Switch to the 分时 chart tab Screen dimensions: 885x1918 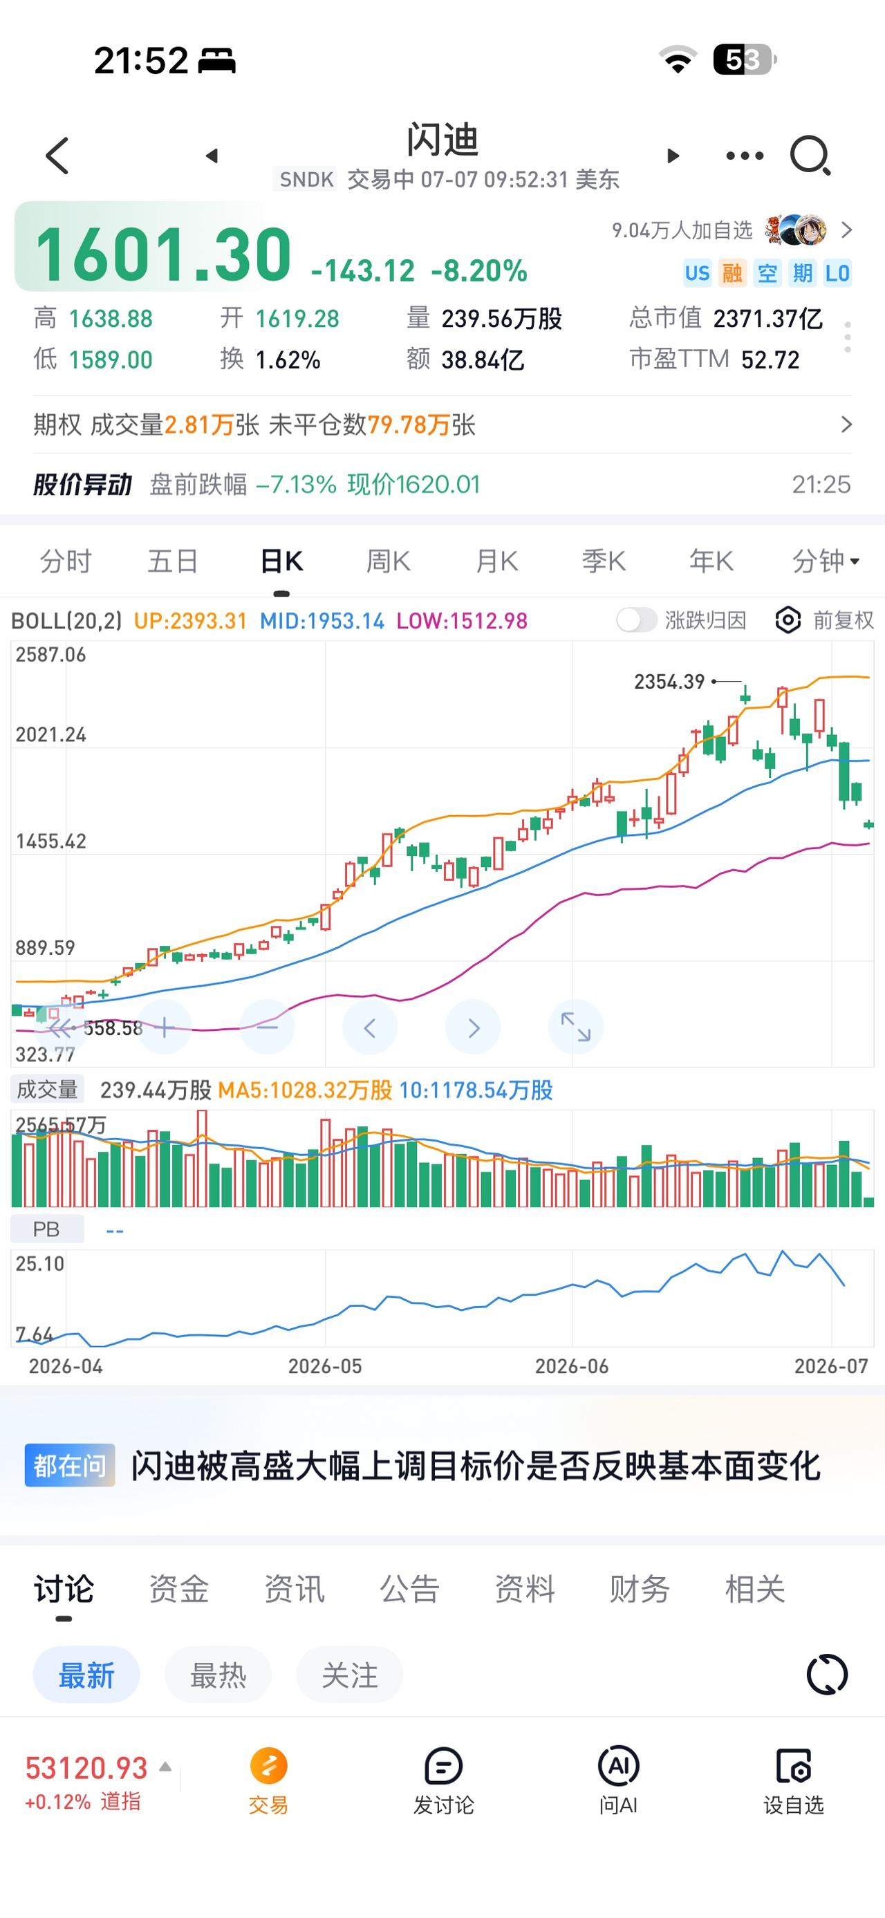pos(66,561)
